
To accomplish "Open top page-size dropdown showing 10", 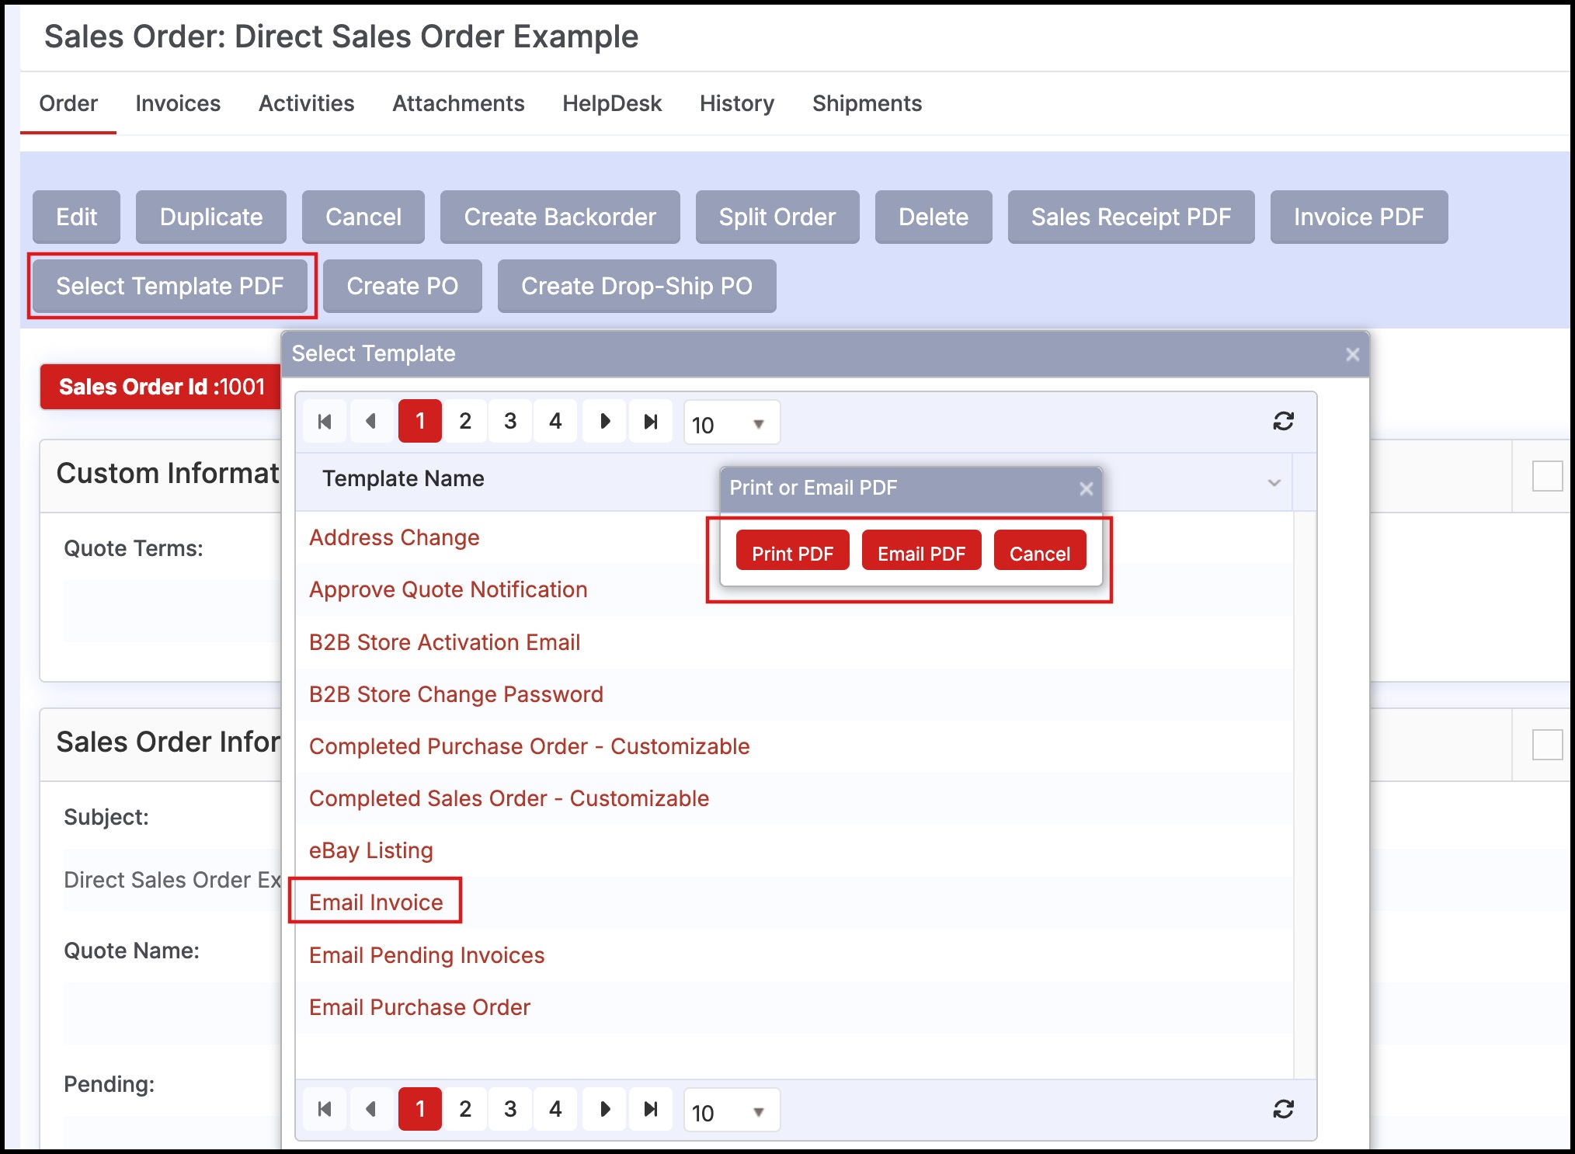I will (x=732, y=423).
